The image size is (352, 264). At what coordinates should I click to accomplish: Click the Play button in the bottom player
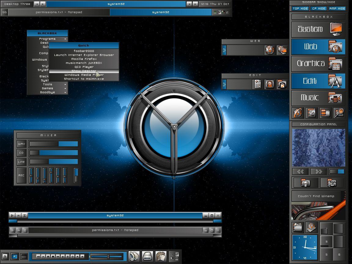[43, 256]
